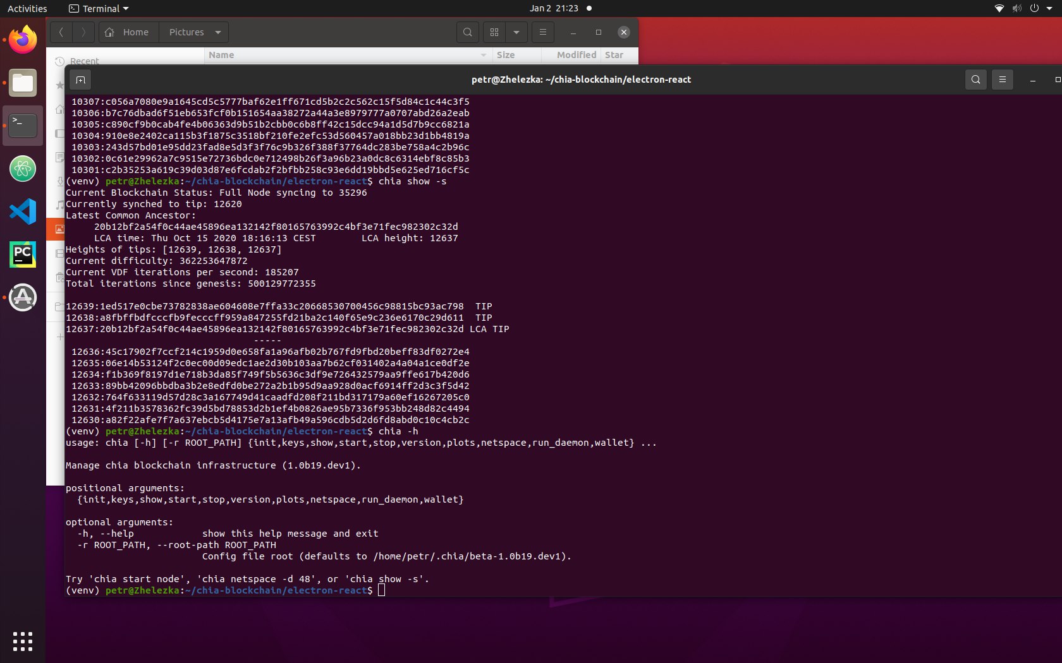
Task: Click 'Heights of tips' line
Action: tap(174, 249)
